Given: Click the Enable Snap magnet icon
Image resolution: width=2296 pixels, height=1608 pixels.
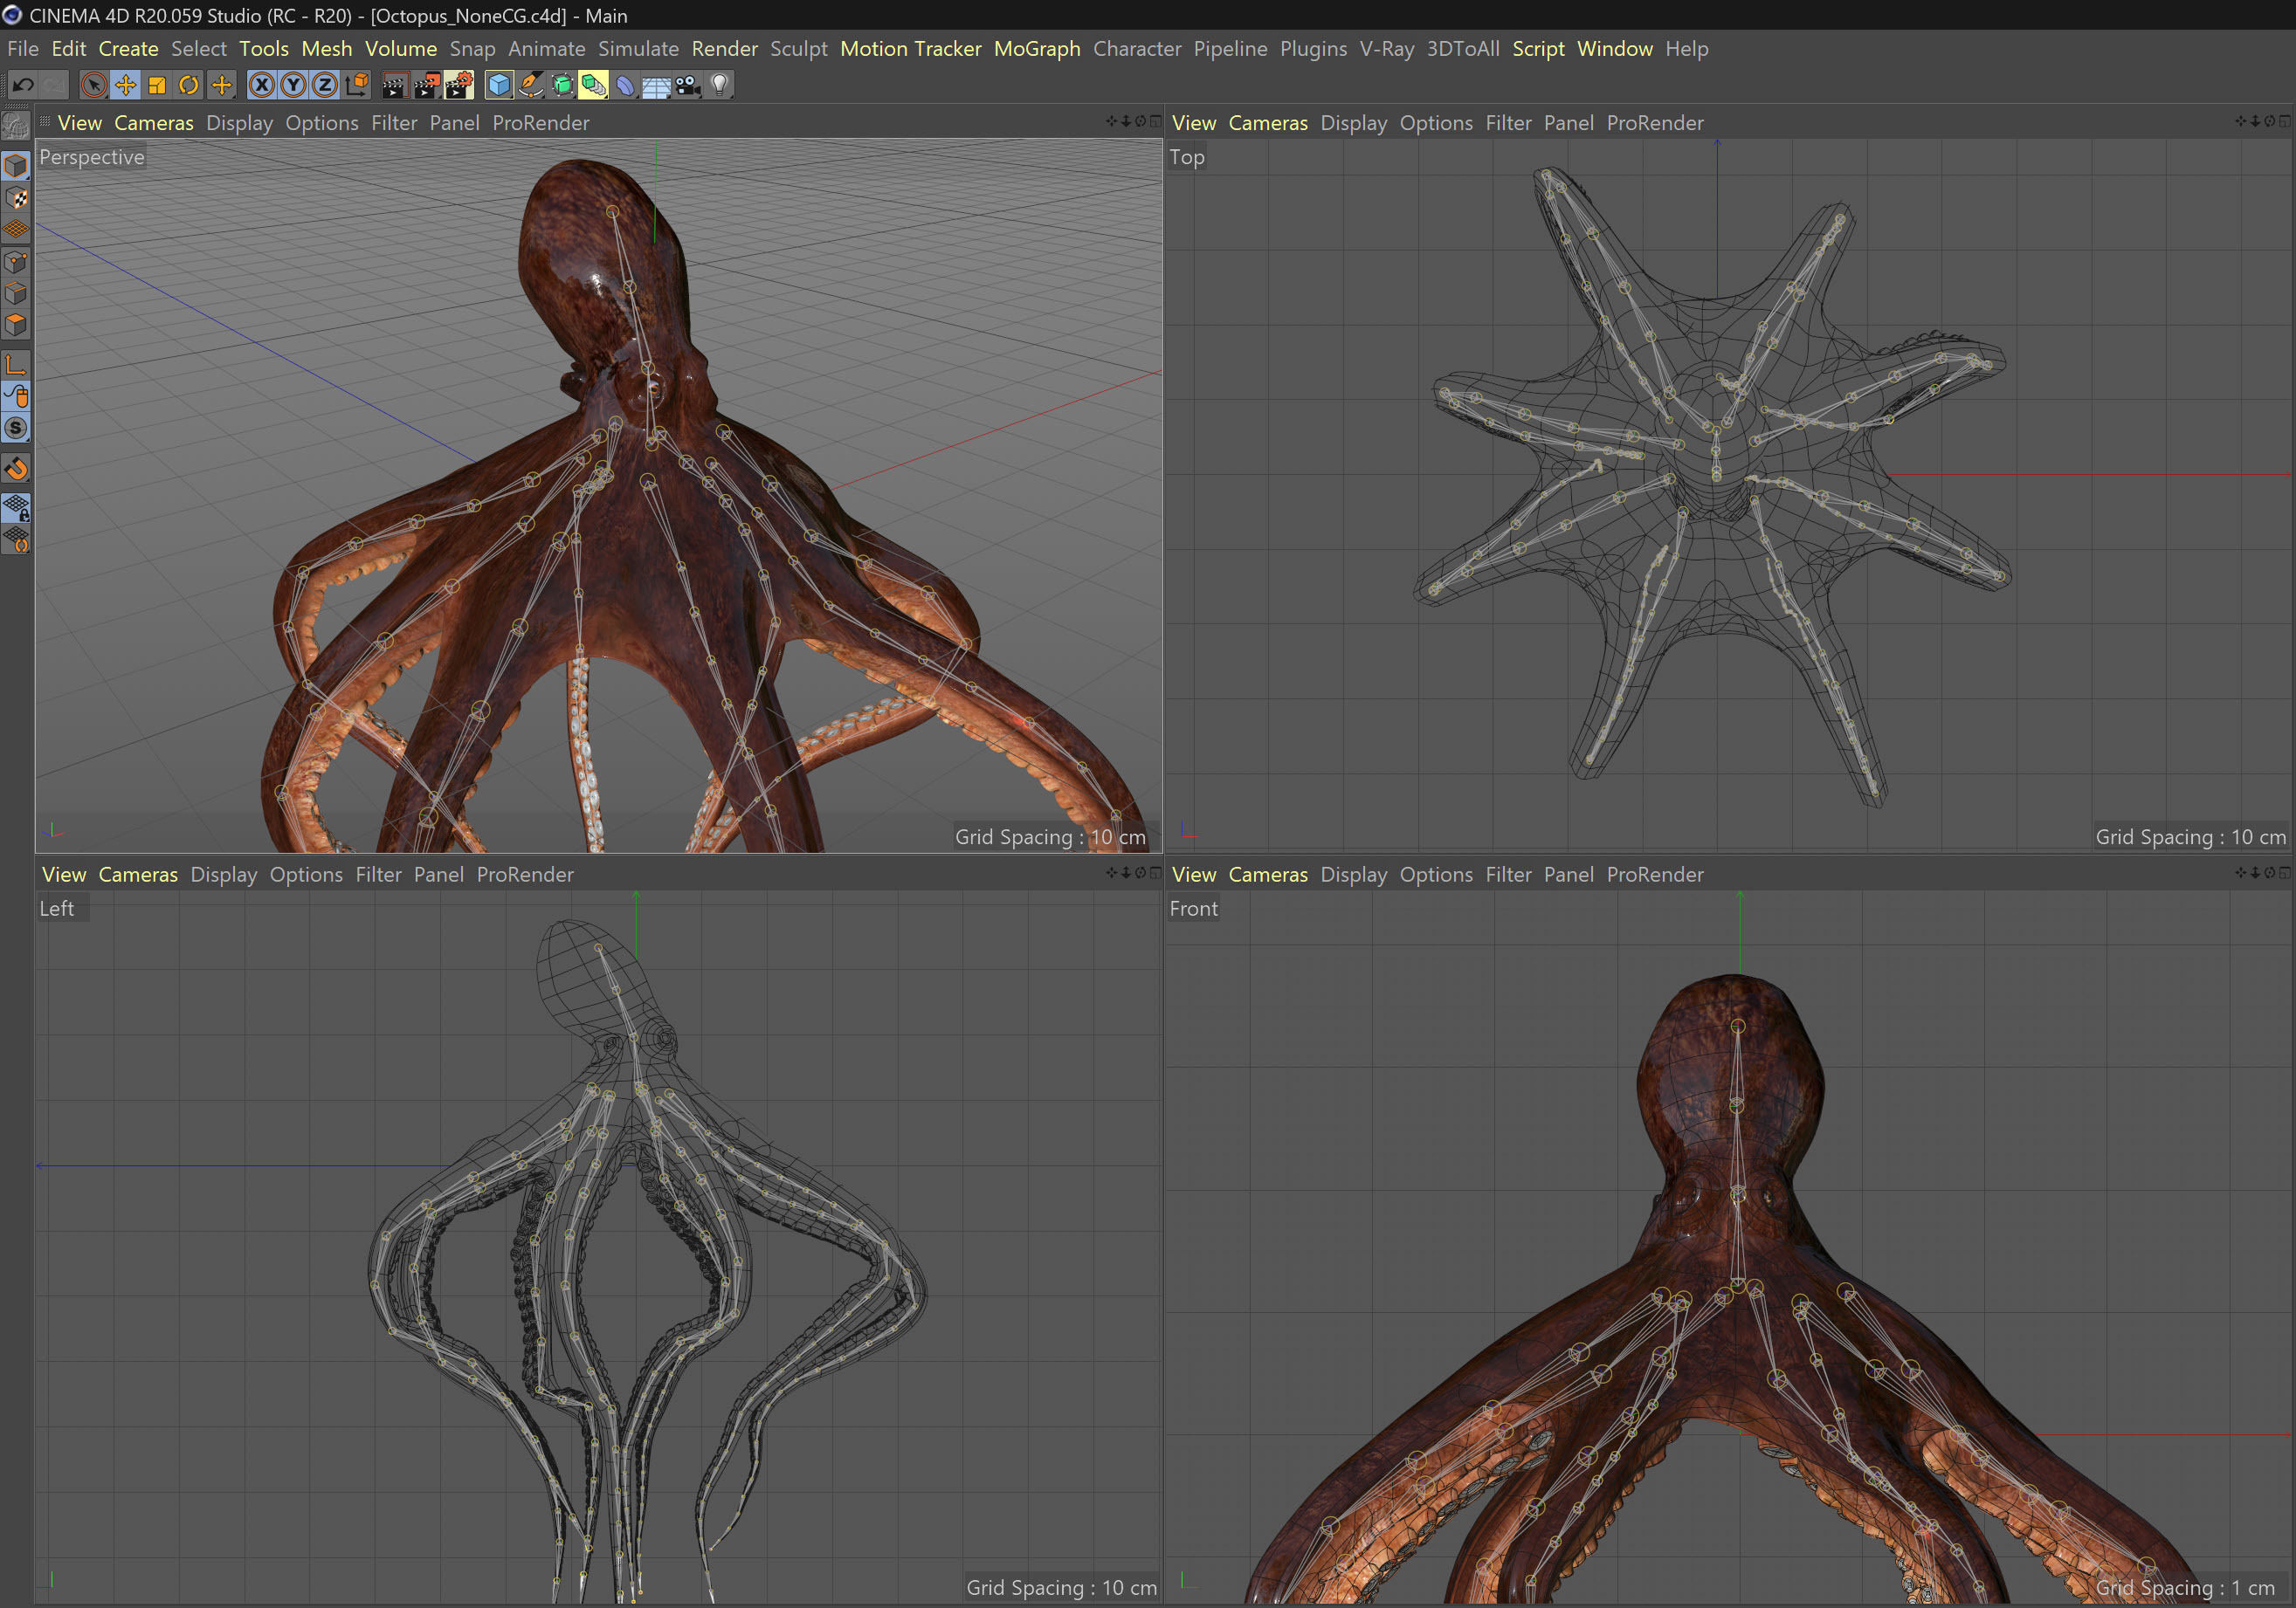Looking at the screenshot, I should coord(16,468).
